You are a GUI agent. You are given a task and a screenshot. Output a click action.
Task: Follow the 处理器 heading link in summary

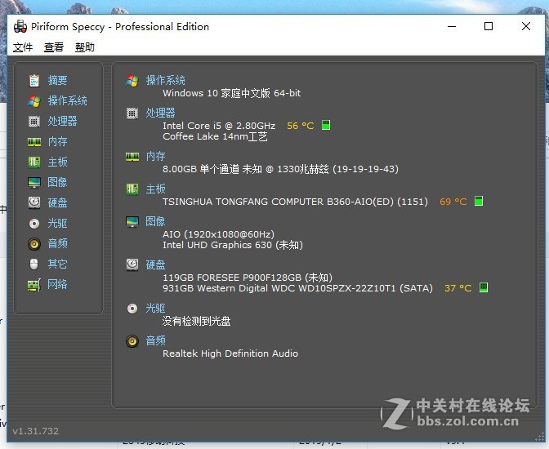pyautogui.click(x=160, y=113)
